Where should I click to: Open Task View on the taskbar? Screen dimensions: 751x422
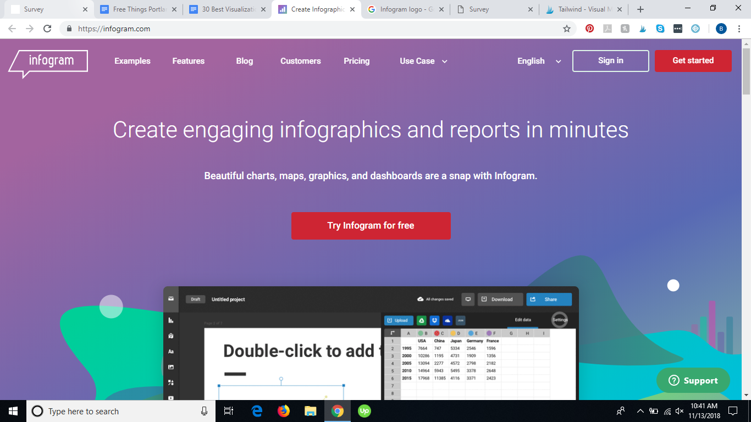point(229,411)
